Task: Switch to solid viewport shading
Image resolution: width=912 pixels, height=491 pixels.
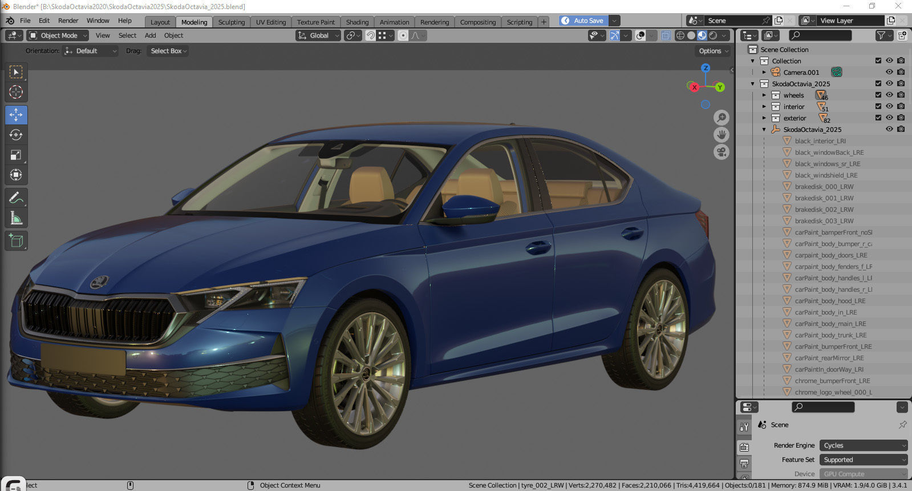Action: (691, 35)
